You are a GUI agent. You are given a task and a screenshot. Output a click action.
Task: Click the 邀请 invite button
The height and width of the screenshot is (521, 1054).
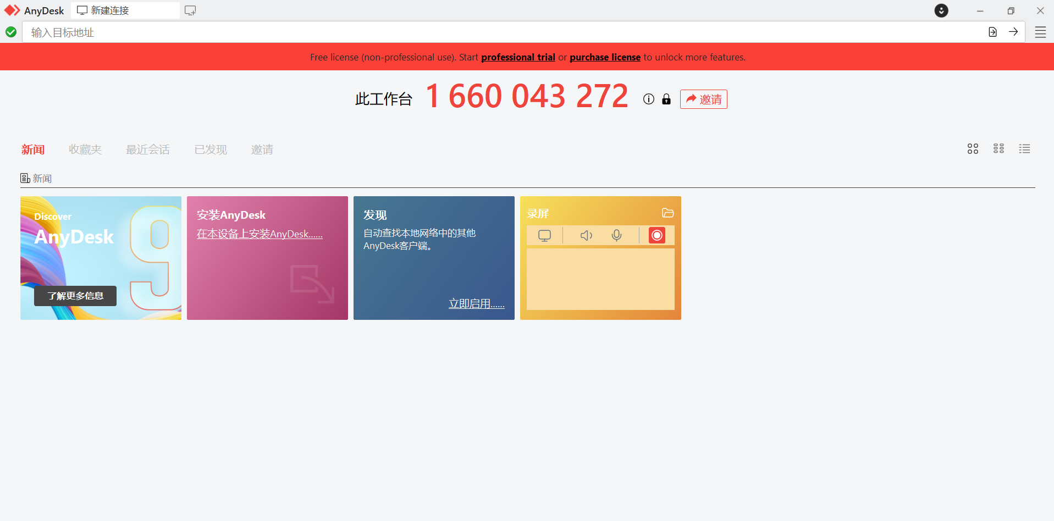(x=703, y=99)
